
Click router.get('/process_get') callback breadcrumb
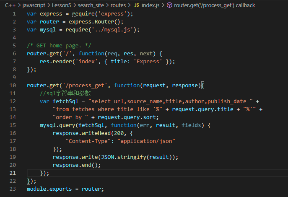point(214,5)
